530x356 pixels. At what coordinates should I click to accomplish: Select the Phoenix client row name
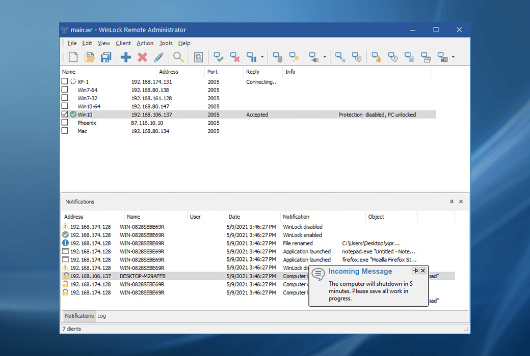(87, 123)
